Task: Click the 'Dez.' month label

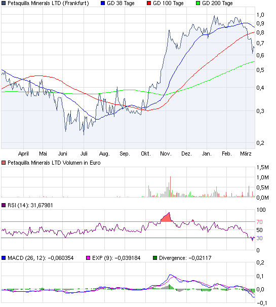Action: pyautogui.click(x=186, y=153)
